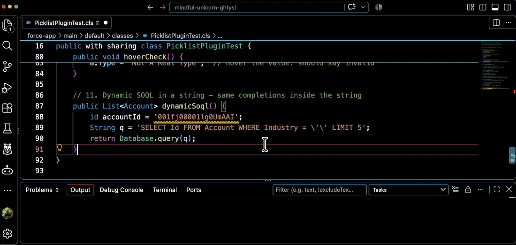The height and width of the screenshot is (245, 516).
Task: Click the dynamicSoql method name
Action: coord(186,106)
